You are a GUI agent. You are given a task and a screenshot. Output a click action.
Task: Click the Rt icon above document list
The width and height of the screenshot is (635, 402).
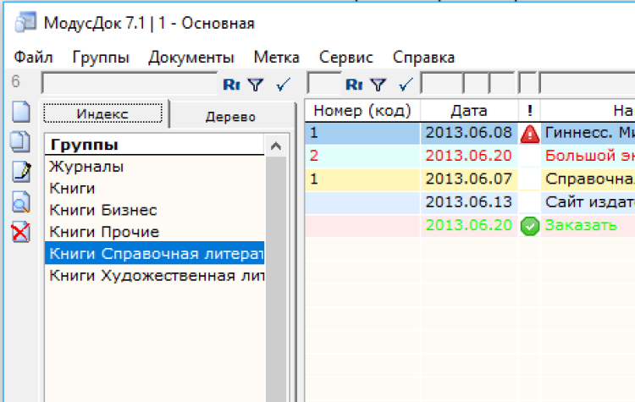354,84
